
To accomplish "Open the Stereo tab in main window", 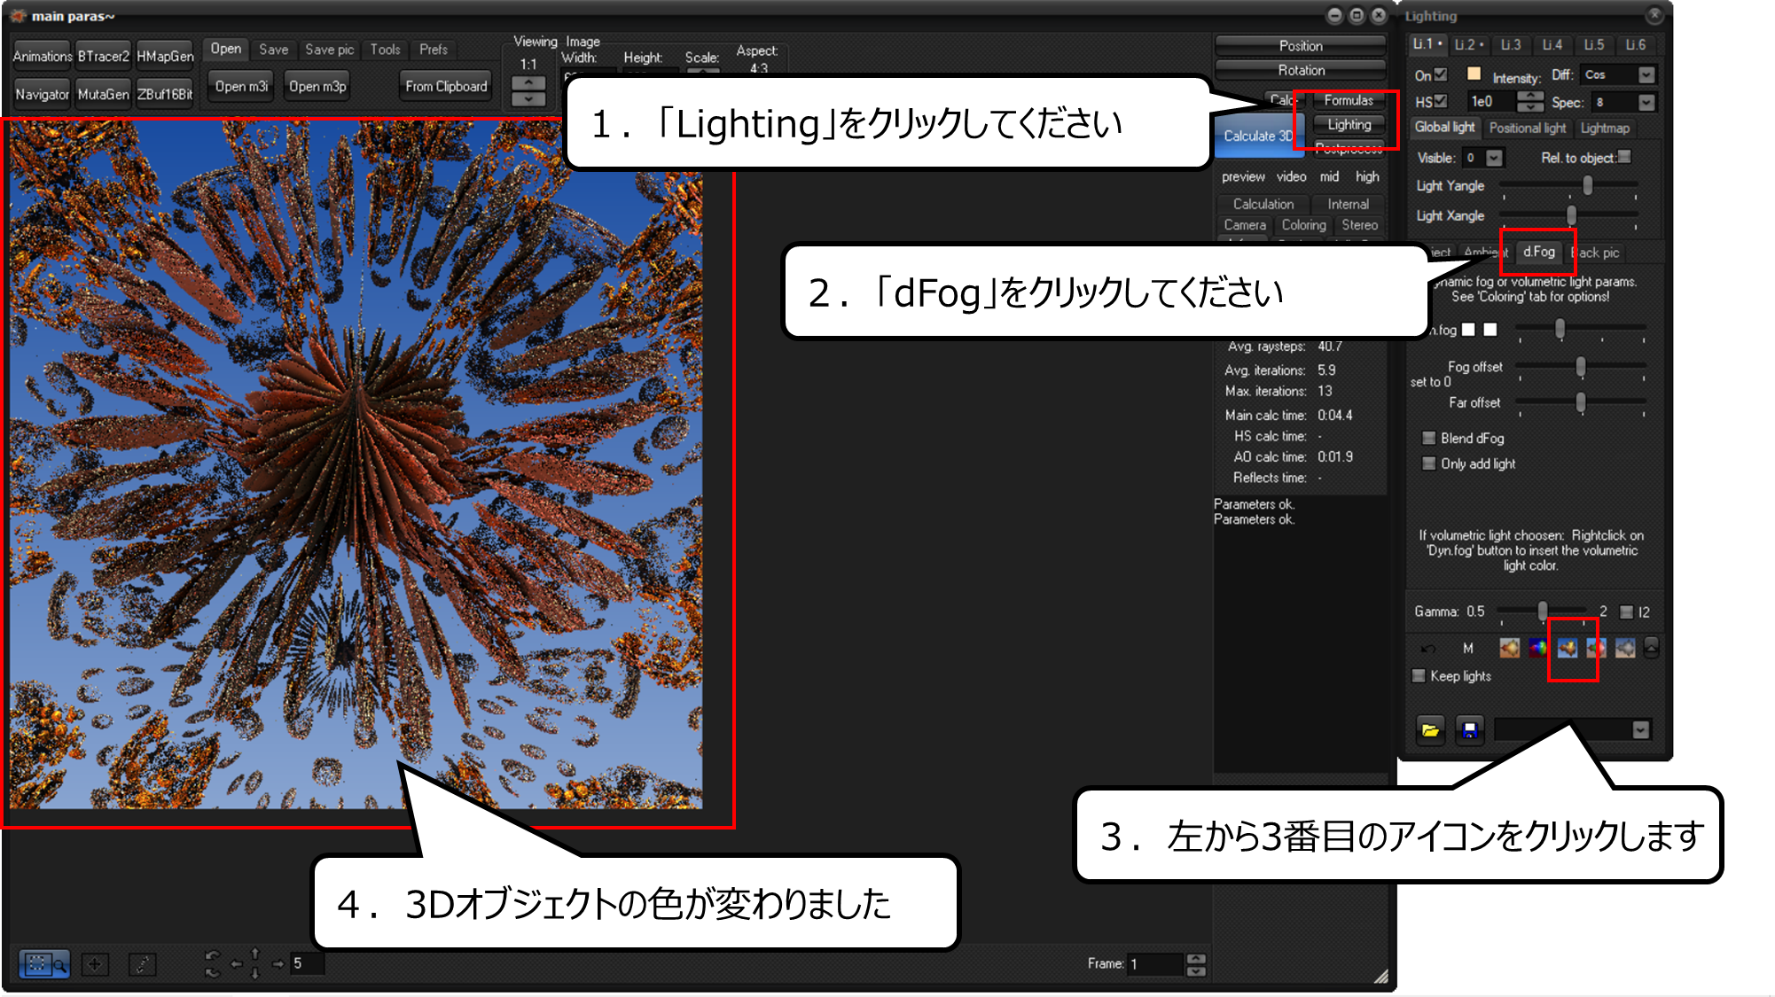I will pyautogui.click(x=1359, y=225).
